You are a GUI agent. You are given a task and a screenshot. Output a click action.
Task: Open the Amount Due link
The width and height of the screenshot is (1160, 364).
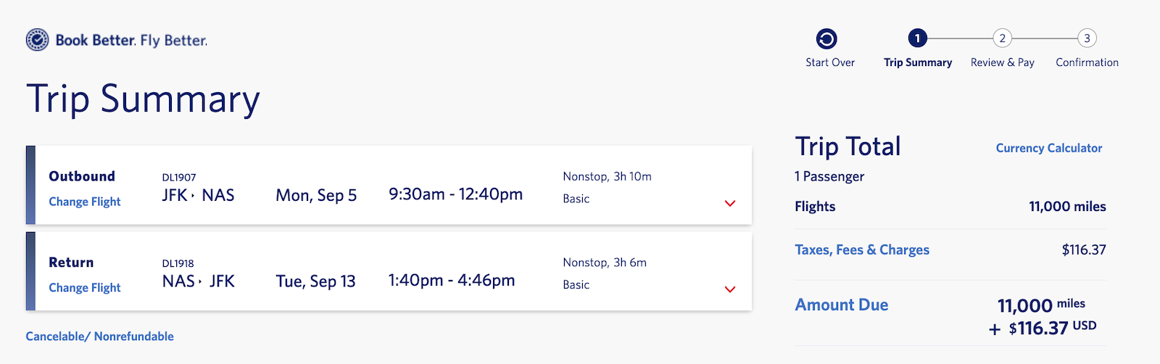pyautogui.click(x=842, y=305)
